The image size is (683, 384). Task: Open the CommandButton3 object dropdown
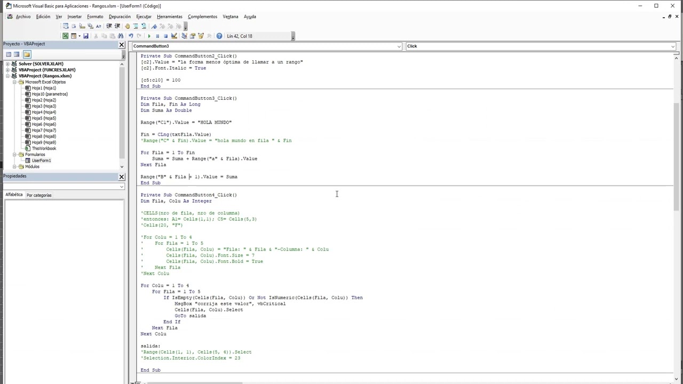point(399,46)
